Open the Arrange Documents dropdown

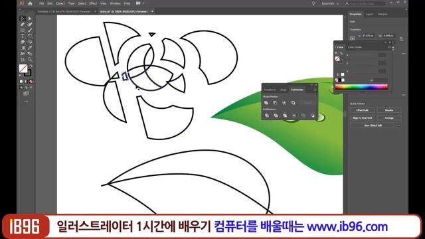tap(140, 3)
